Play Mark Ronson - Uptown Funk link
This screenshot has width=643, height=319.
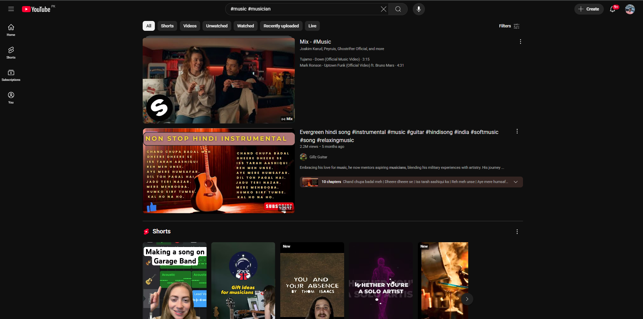click(352, 65)
